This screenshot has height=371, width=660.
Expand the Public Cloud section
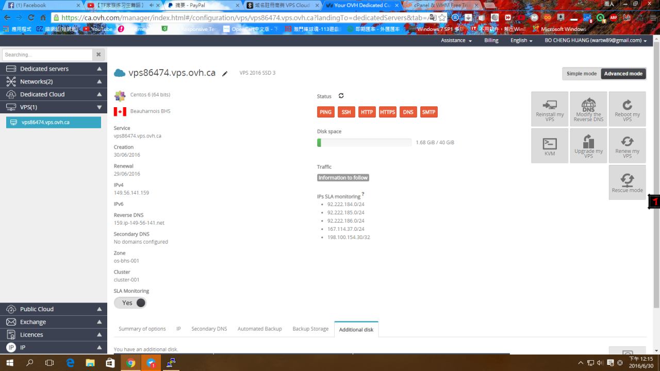[x=54, y=309]
